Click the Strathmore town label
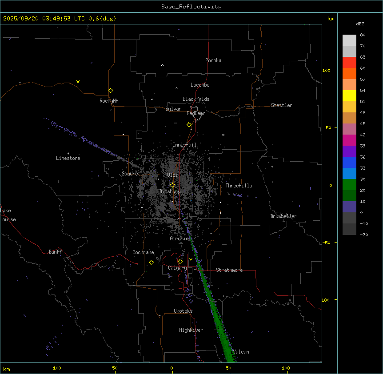This screenshot has width=383, height=374. tap(229, 270)
